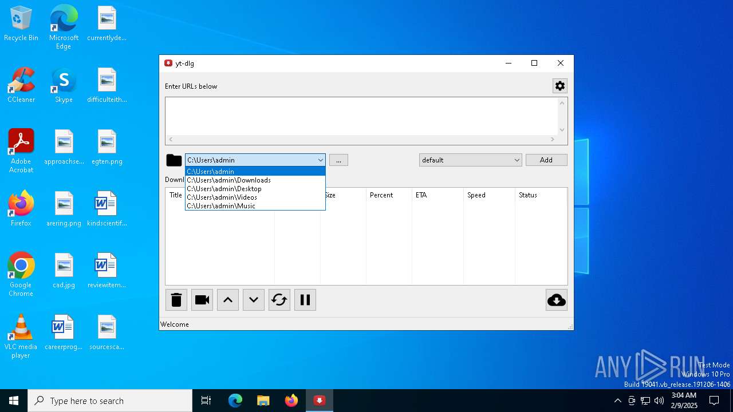The height and width of the screenshot is (412, 733).
Task: Choose C:\Users\admin\Downloads path option
Action: pyautogui.click(x=255, y=180)
